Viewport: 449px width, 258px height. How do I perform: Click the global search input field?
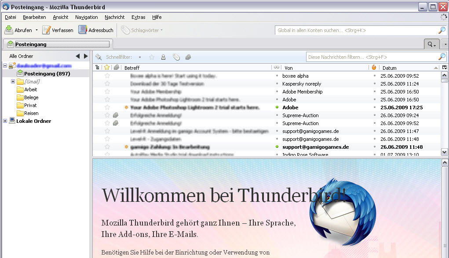pyautogui.click(x=356, y=30)
